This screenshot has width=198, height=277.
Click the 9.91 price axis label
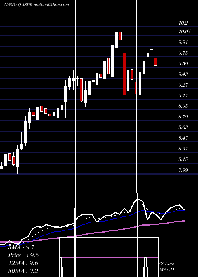183,42
